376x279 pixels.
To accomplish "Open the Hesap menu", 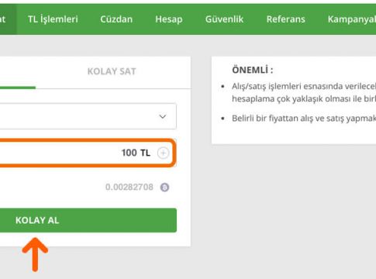I will (x=169, y=19).
